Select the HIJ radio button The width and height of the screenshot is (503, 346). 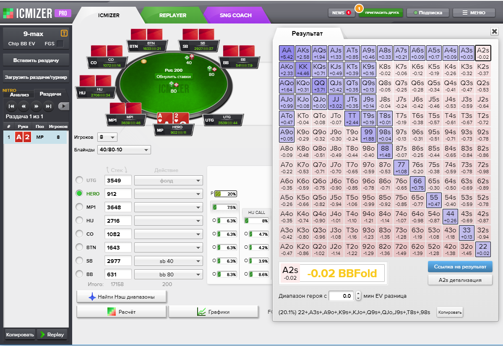point(79,220)
